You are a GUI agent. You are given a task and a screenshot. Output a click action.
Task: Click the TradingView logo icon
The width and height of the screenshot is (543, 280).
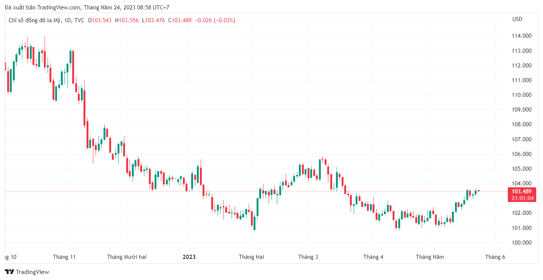click(x=9, y=272)
